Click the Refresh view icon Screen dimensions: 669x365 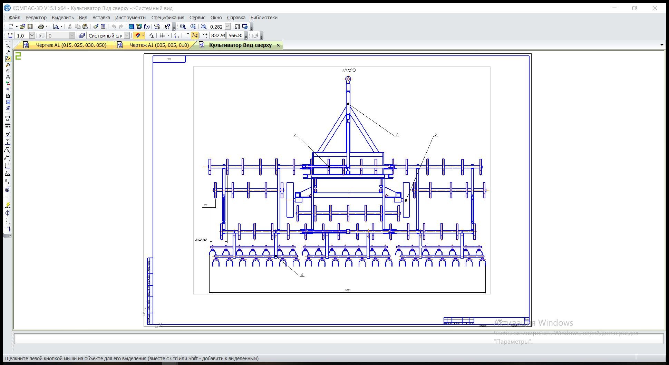[245, 27]
